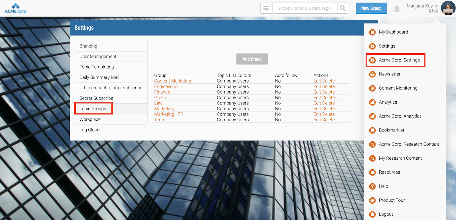Click the Content Monitoring RSS icon
Viewport: 456px width, 220px height.
coord(372,88)
